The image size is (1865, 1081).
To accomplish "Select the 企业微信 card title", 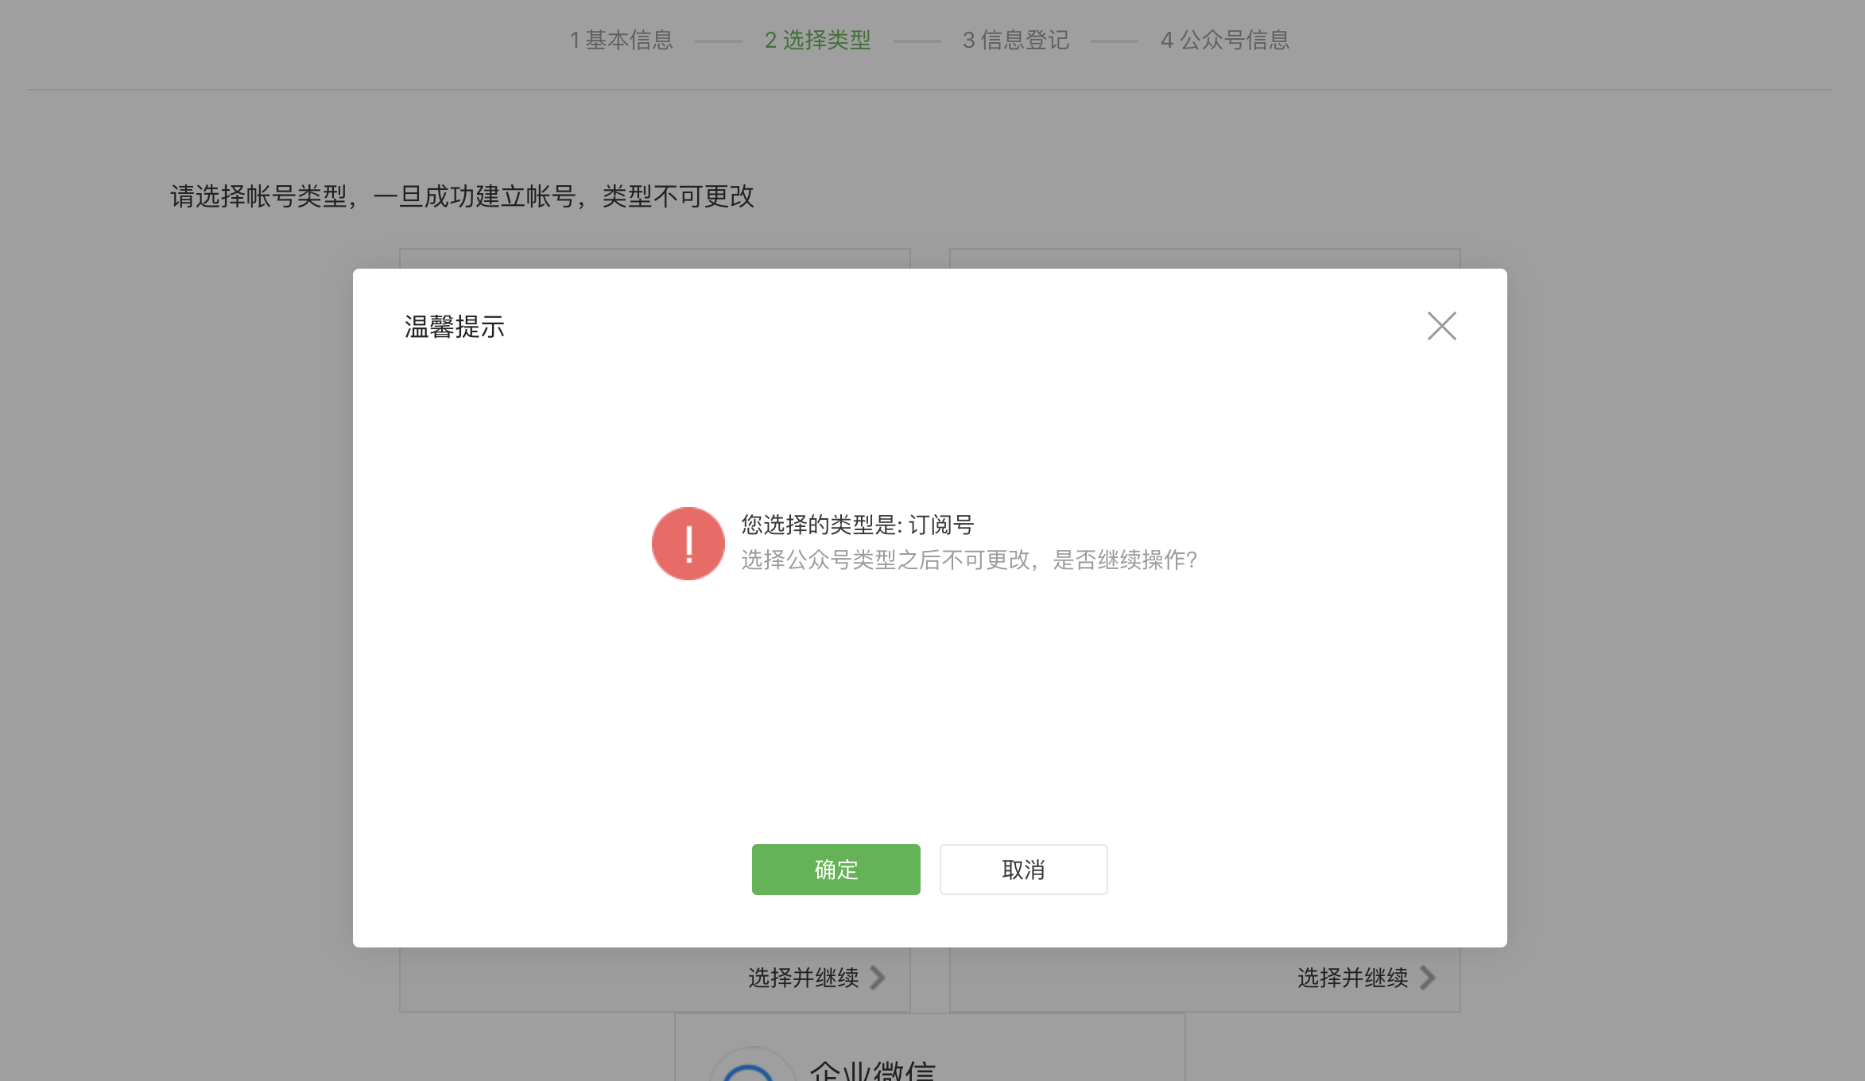I will pos(872,1071).
